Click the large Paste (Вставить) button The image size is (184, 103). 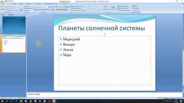point(3,8)
